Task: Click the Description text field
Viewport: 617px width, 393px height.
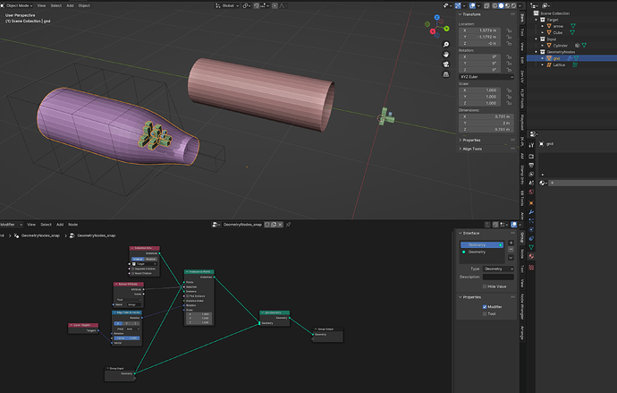Action: tap(498, 277)
